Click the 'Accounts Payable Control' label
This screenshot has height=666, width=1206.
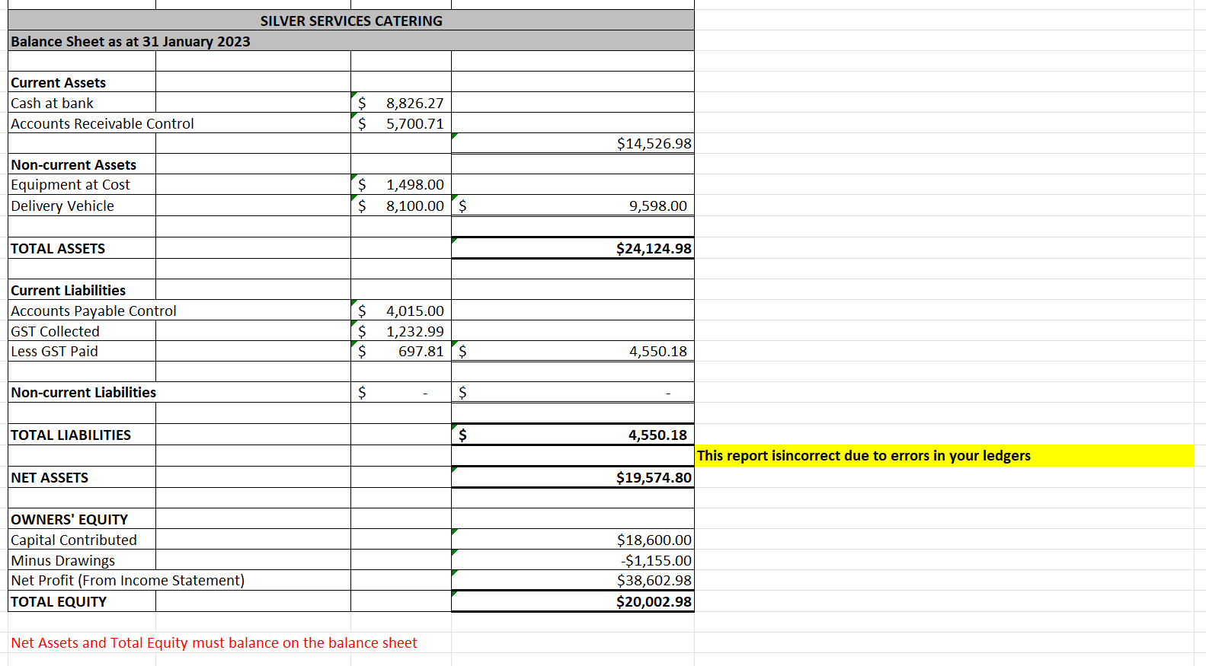[93, 311]
